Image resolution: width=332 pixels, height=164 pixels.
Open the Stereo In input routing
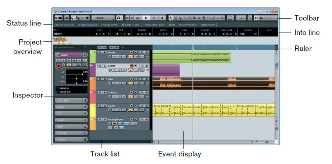(x=71, y=88)
